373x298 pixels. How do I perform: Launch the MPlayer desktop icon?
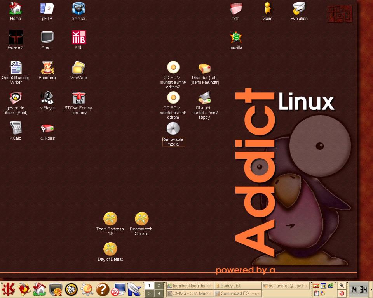47,98
